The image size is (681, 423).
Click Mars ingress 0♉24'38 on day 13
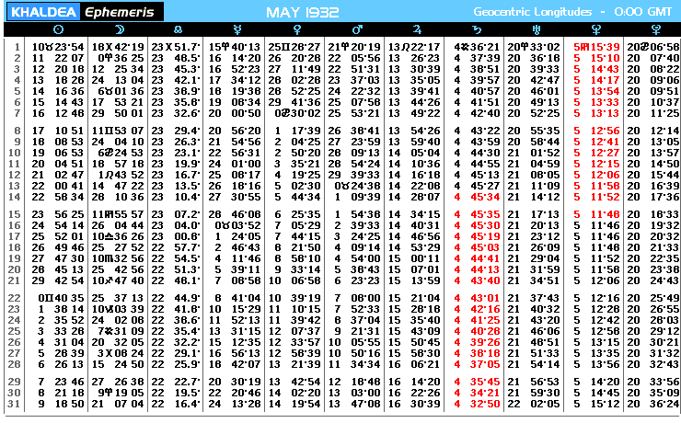(357, 186)
